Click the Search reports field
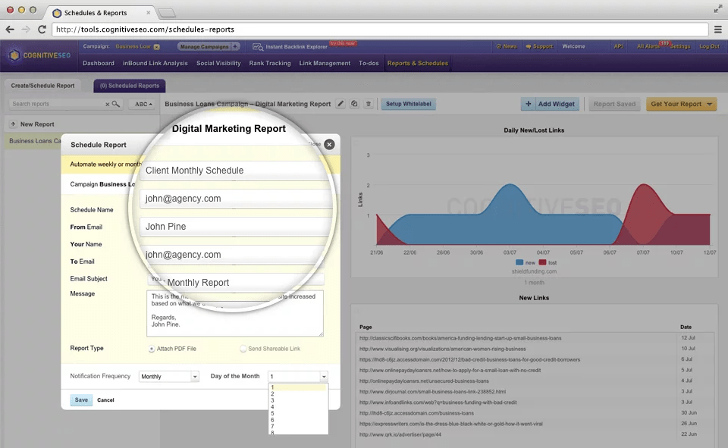The image size is (728, 448). pyautogui.click(x=57, y=104)
